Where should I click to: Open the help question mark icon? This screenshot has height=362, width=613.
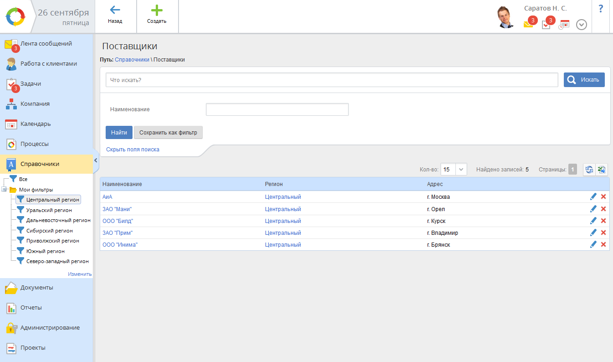(601, 9)
